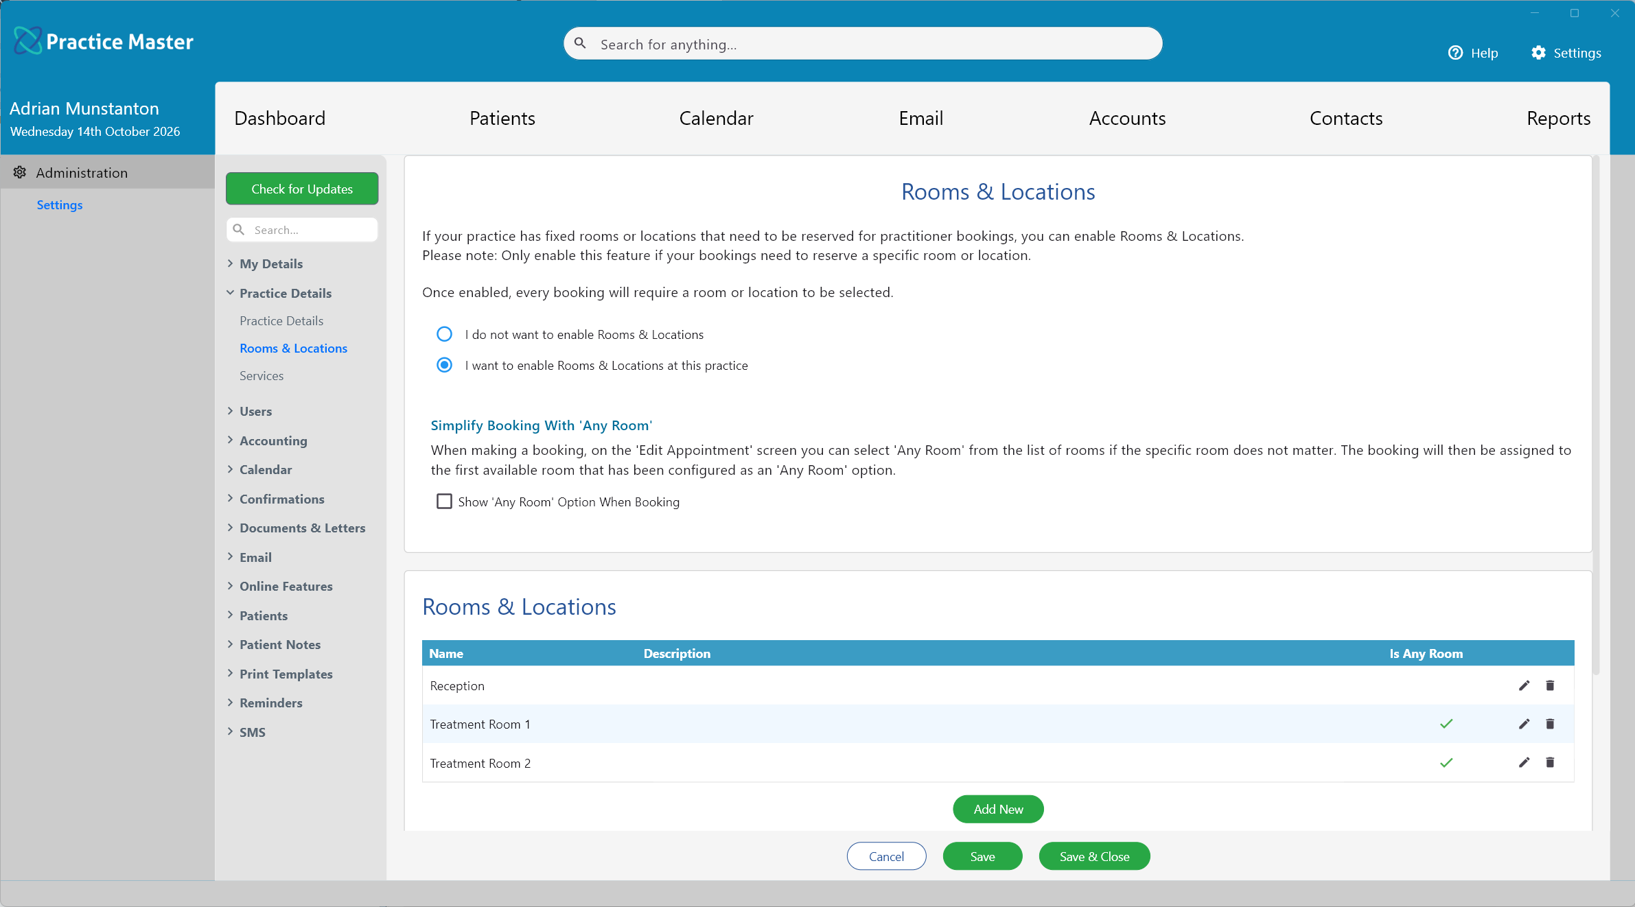
Task: Click the settings sidebar Search field
Action: pos(302,230)
